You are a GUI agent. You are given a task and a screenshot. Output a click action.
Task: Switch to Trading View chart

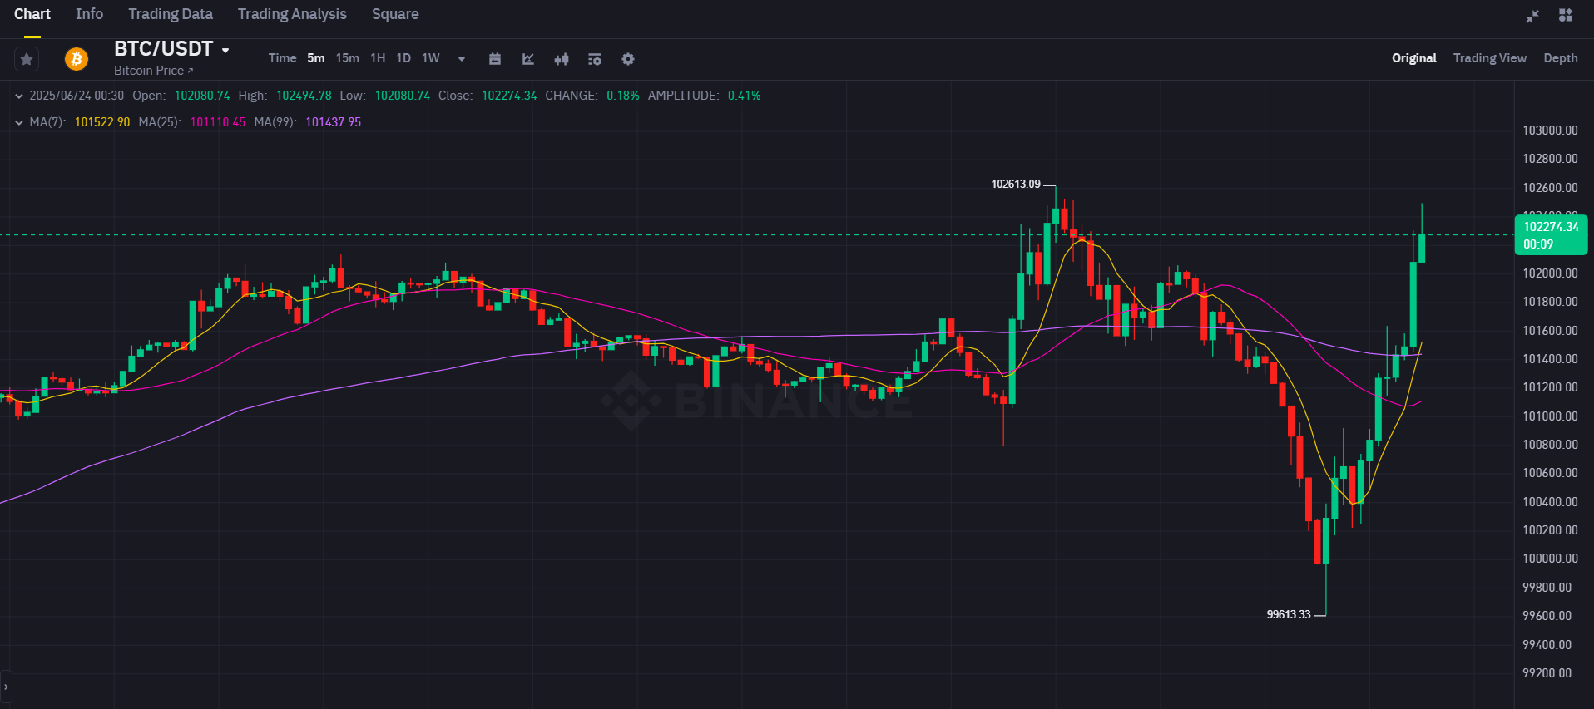[x=1490, y=58]
